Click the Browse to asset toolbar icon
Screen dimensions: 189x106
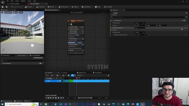point(7,7)
